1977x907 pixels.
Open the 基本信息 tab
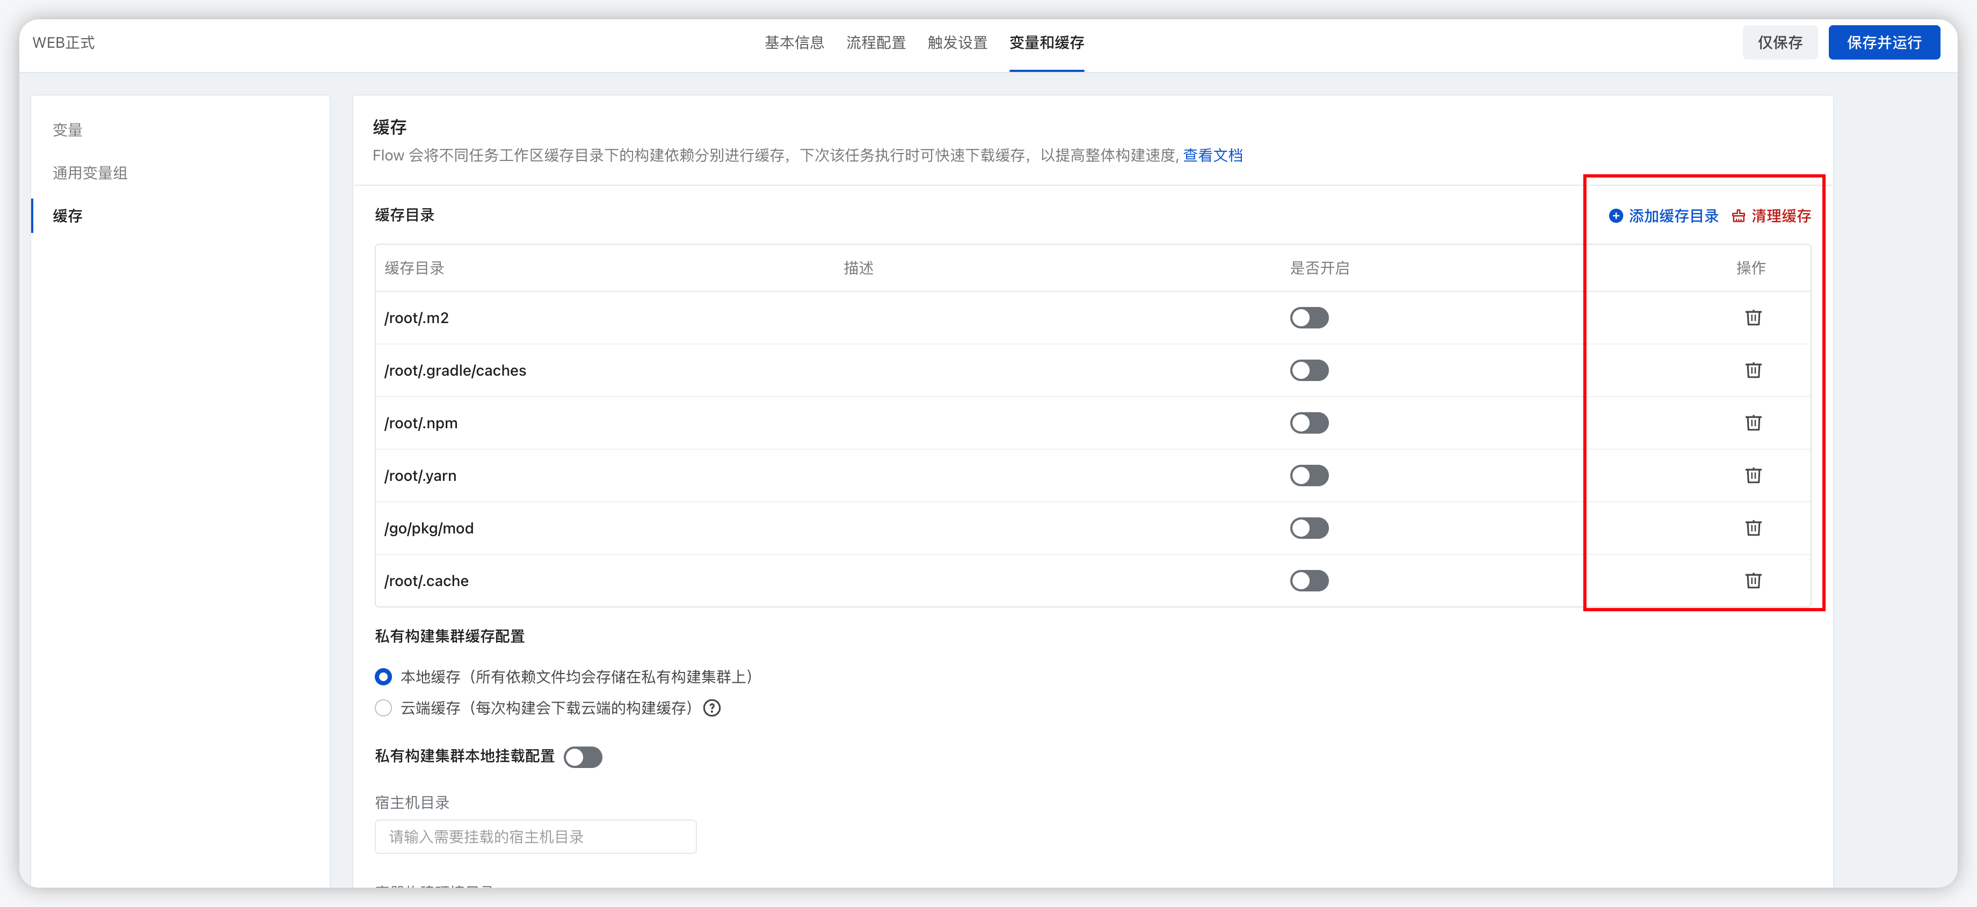point(794,43)
